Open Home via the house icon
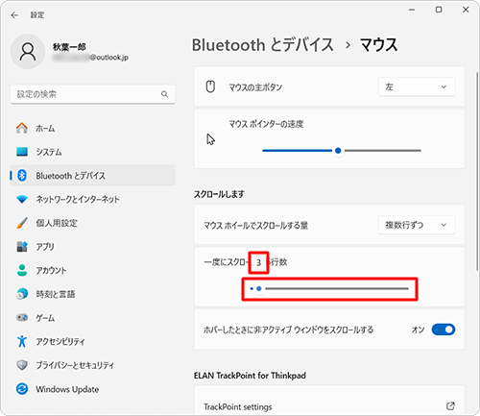The image size is (480, 416). click(x=22, y=128)
